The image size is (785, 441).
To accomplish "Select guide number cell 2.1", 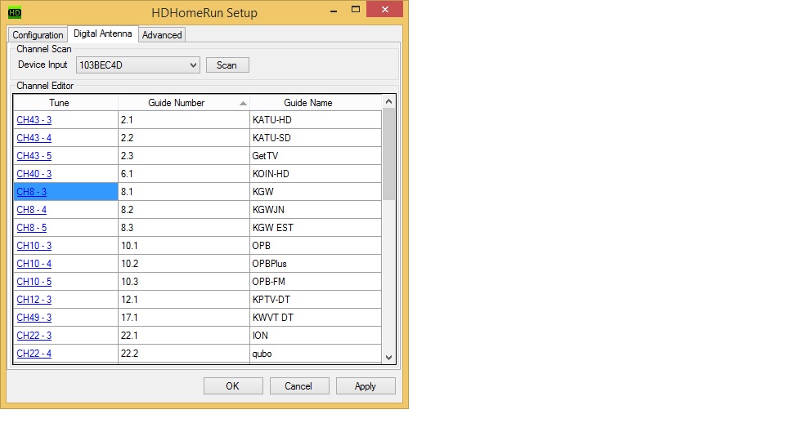I will (184, 120).
